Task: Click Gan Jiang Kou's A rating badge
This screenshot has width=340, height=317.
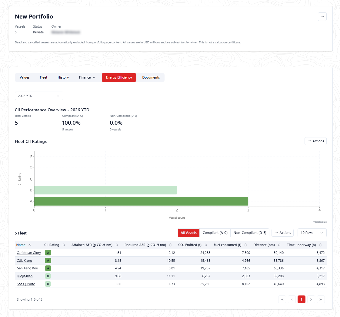Action: [x=48, y=268]
